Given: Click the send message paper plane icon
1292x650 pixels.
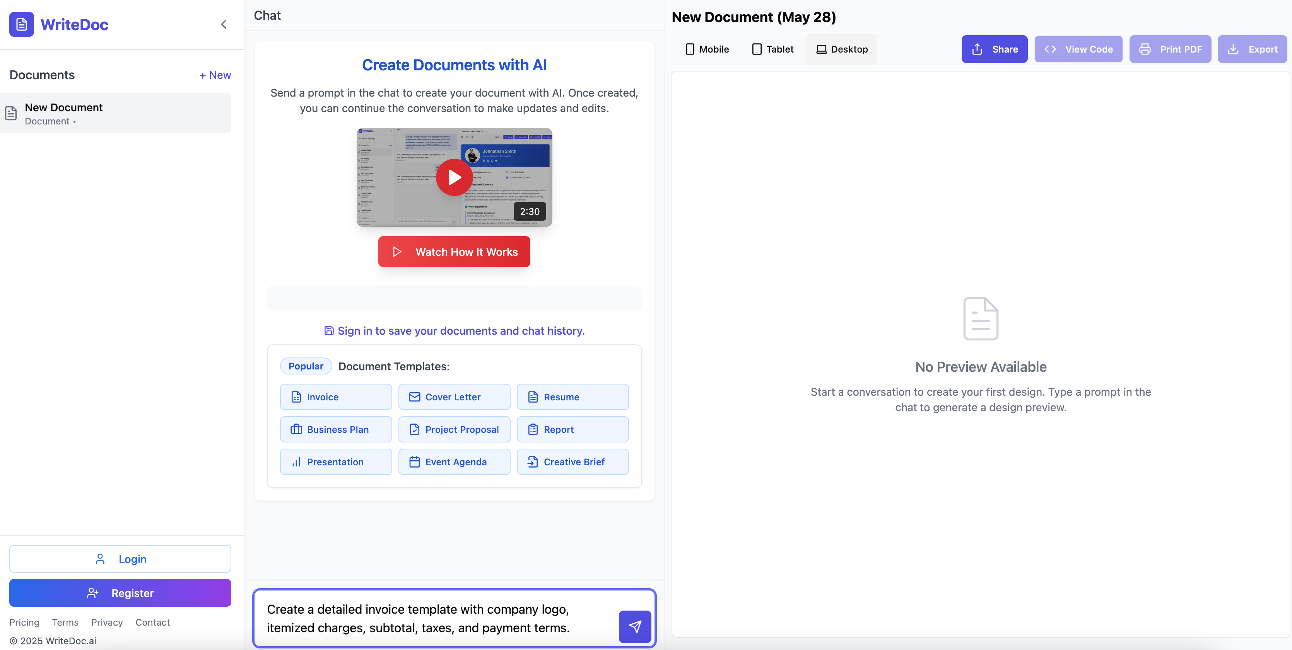Looking at the screenshot, I should pos(634,626).
